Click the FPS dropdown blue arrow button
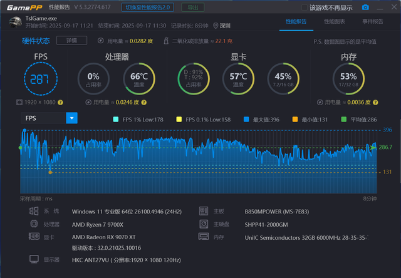Screen dimensions: 401x278 pyautogui.click(x=71, y=118)
